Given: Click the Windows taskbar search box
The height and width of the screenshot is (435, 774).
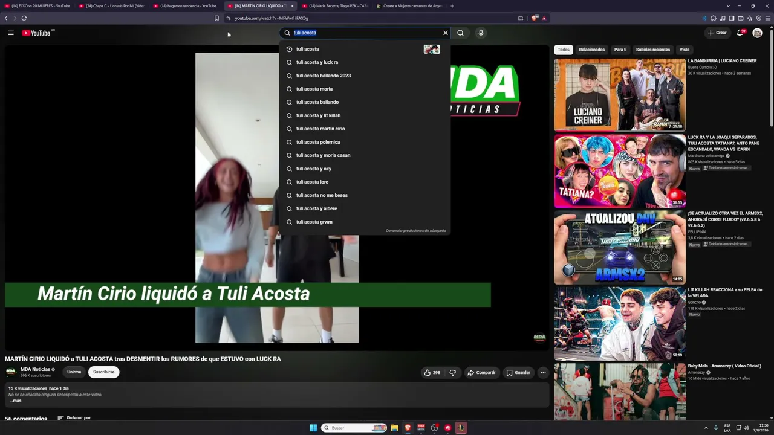Looking at the screenshot, I should coord(354,428).
